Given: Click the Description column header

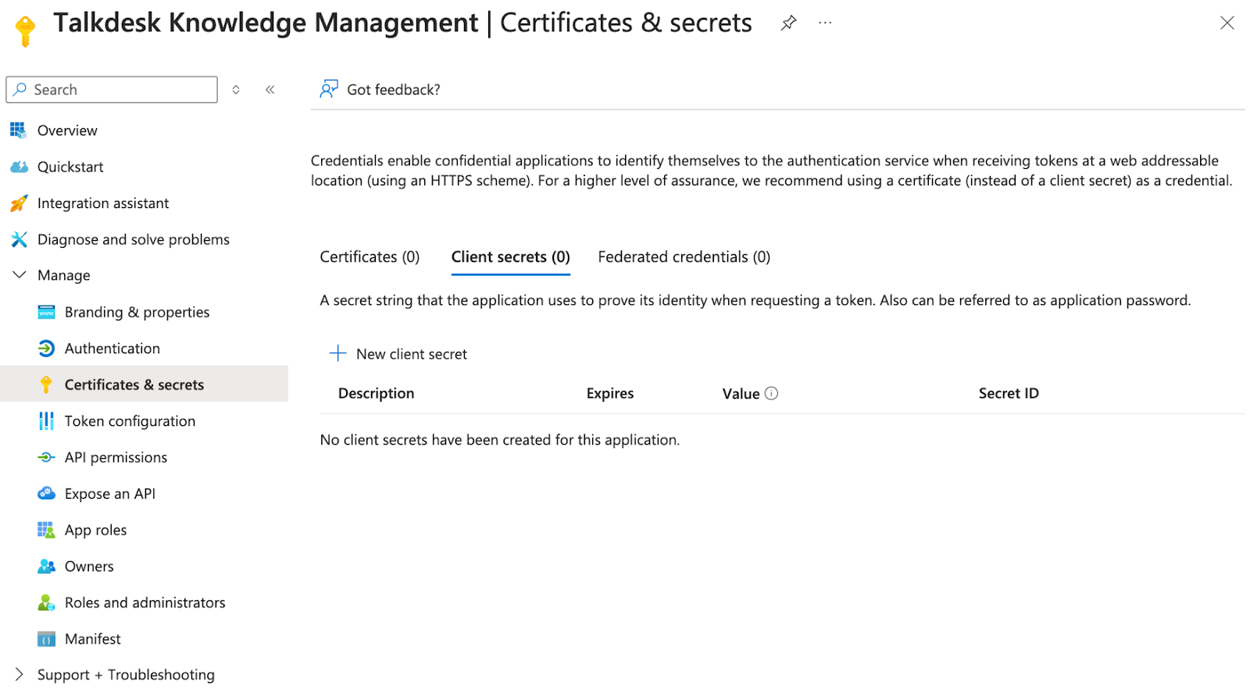Looking at the screenshot, I should point(376,393).
